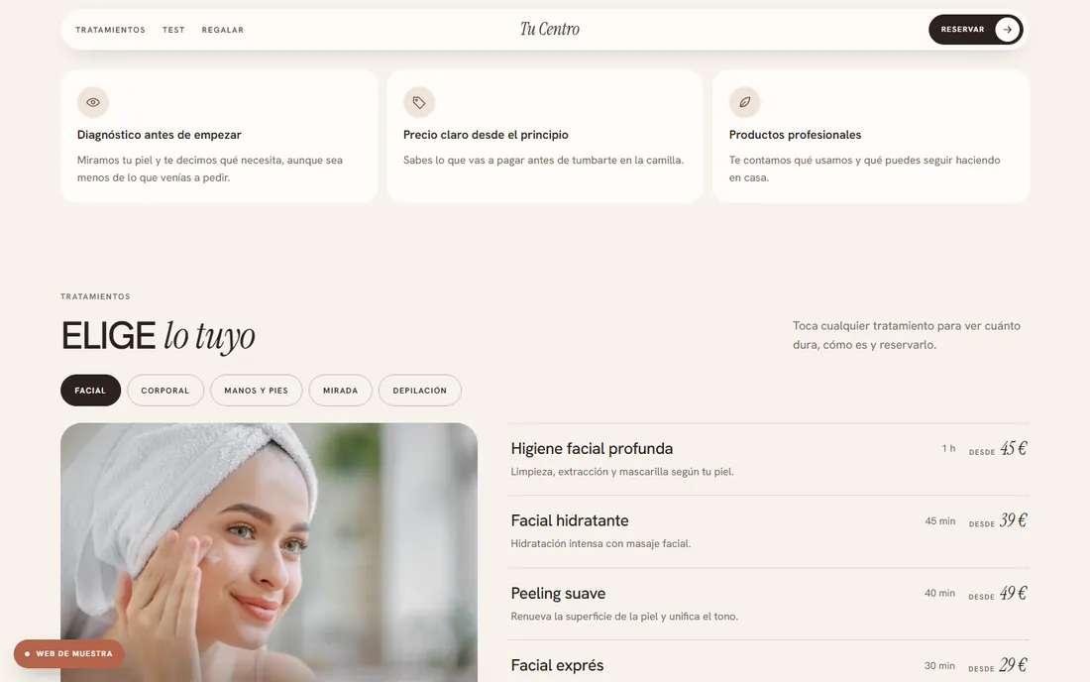
Task: Click 'Renueva la superficie de la piel' text
Action: [624, 616]
